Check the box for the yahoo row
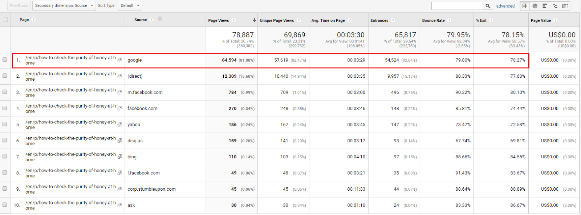Viewport: 581px width, 215px height. tap(5, 124)
